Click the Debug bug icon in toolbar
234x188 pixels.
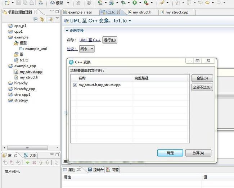coord(123,3)
